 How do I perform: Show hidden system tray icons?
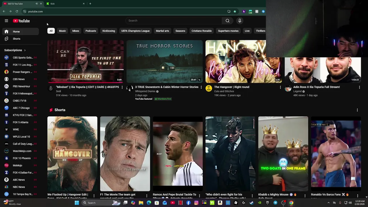coord(329,203)
